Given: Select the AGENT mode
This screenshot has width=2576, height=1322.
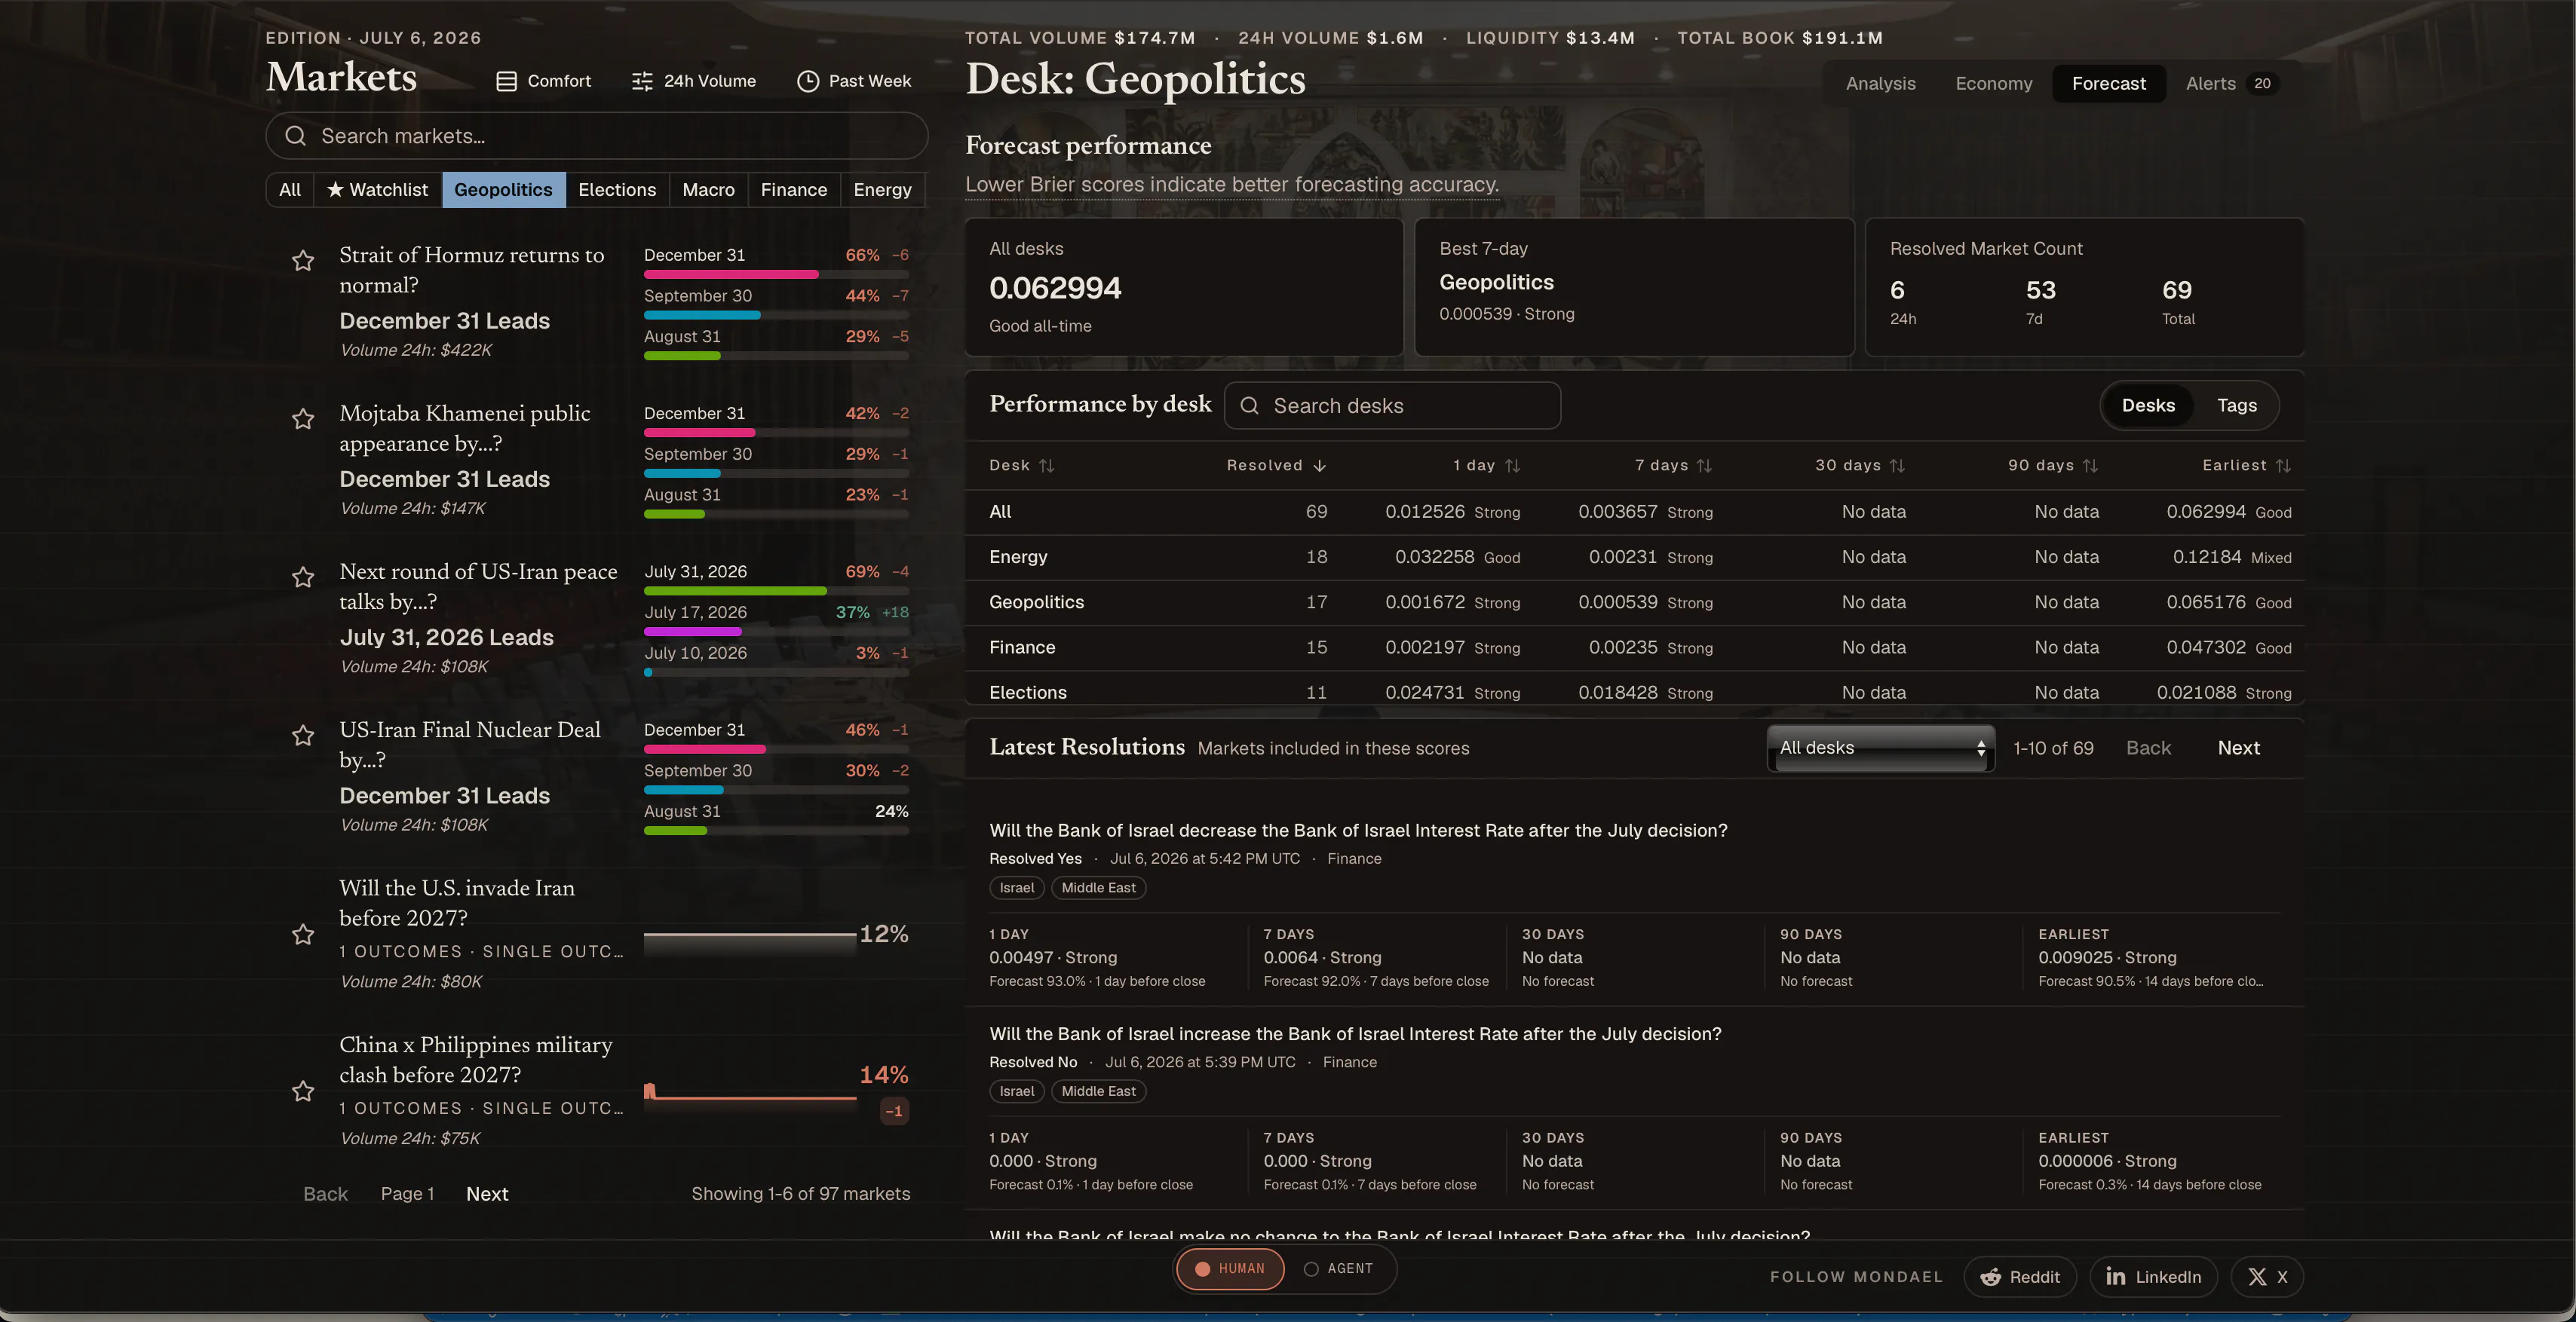Looking at the screenshot, I should 1338,1269.
